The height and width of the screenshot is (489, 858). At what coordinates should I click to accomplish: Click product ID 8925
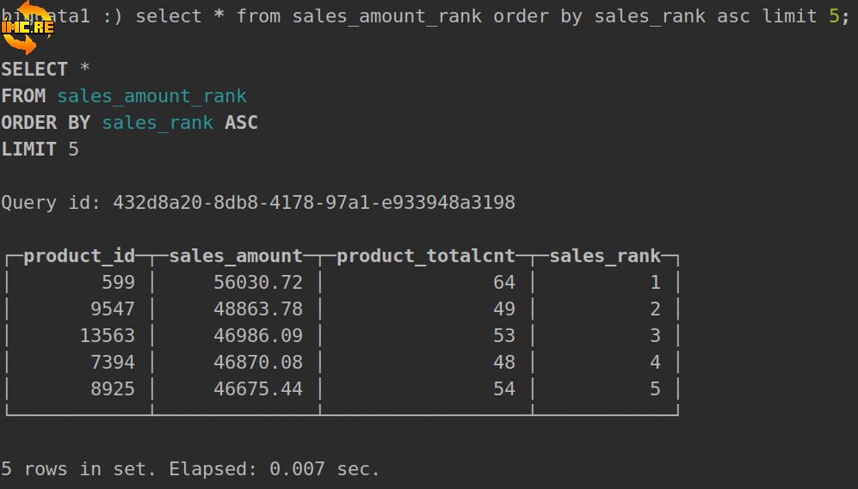click(113, 389)
